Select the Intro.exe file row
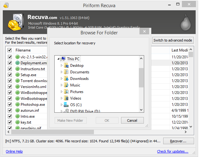 [x=27, y=116]
